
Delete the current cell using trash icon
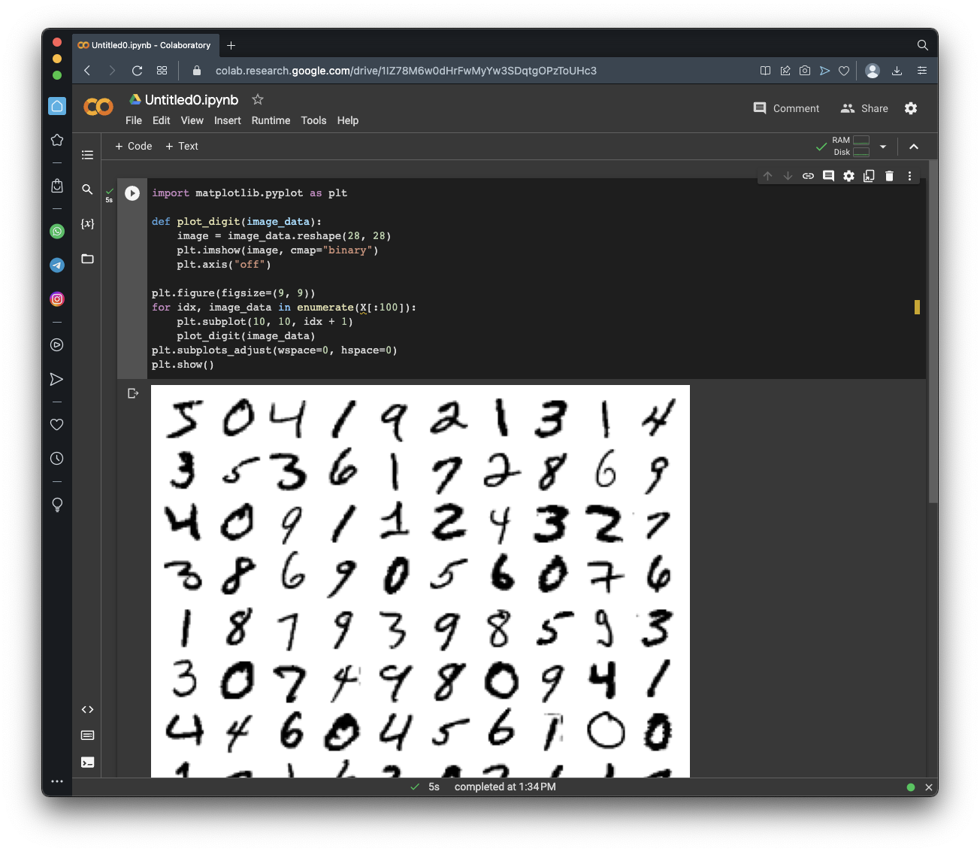[x=889, y=176]
